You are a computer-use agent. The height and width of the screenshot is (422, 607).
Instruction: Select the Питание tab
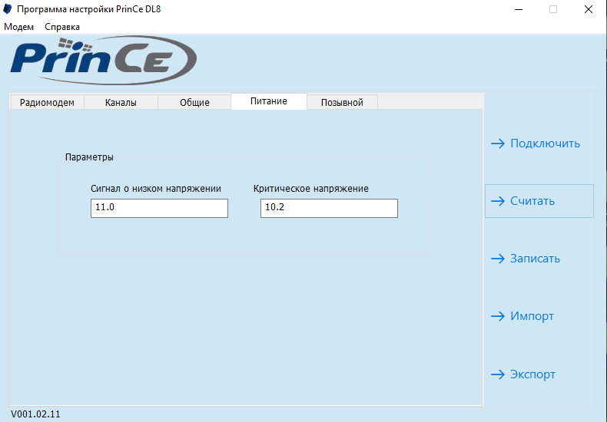click(x=269, y=101)
